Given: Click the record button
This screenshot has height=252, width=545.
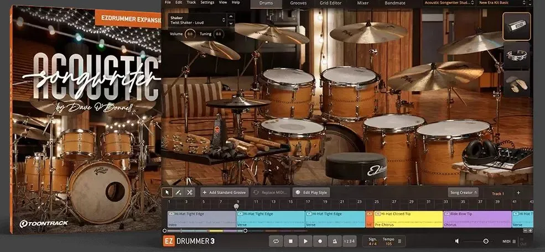Looking at the screenshot, I should [320, 241].
